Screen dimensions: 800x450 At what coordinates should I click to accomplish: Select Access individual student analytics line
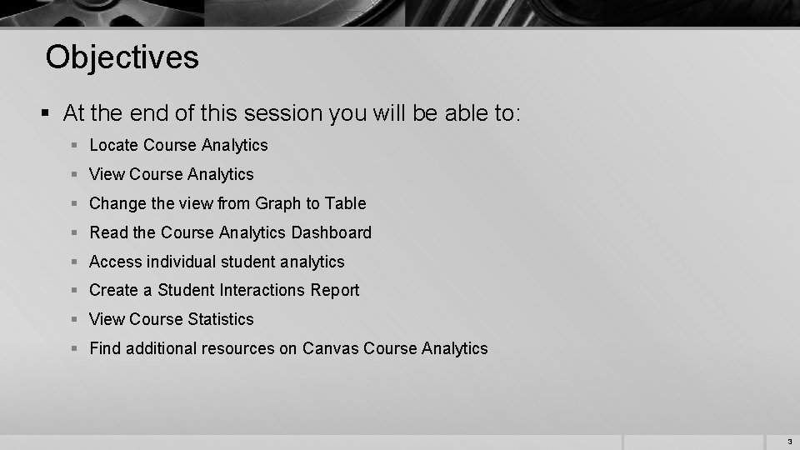[x=217, y=262]
